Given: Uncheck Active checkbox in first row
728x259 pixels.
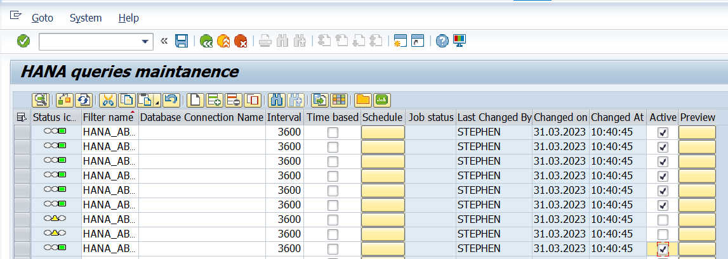Looking at the screenshot, I should pos(663,132).
